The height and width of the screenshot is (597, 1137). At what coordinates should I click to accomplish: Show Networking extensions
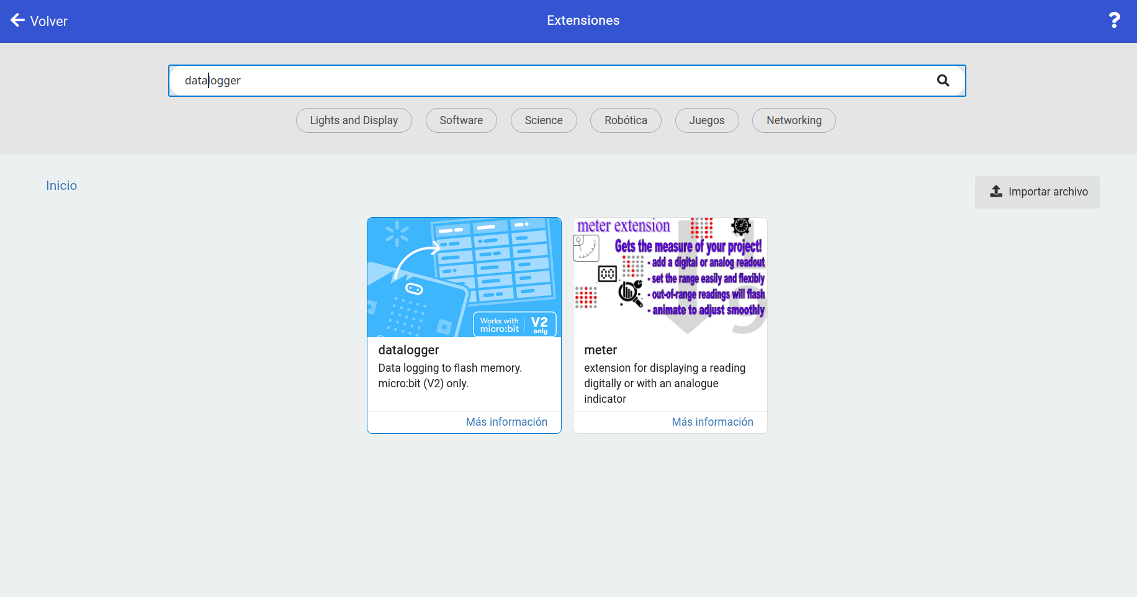(x=794, y=120)
